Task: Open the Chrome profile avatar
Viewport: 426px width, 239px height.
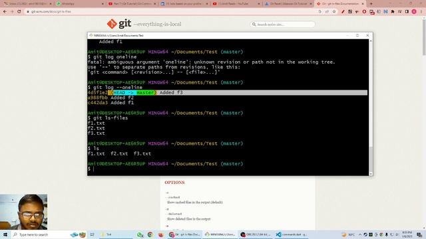Action: point(414,12)
